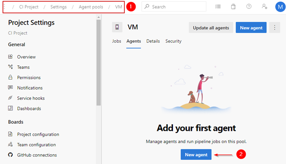Viewport: 286px width, 164px height.
Task: Click the Boards section heading
Action: click(x=16, y=122)
